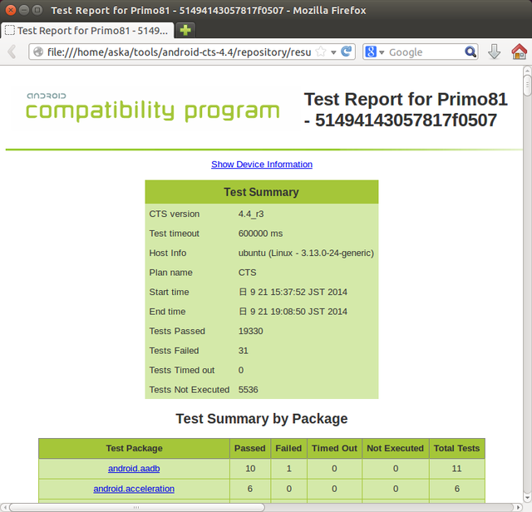The height and width of the screenshot is (512, 532).
Task: Click the Test Package column header
Action: coord(134,449)
